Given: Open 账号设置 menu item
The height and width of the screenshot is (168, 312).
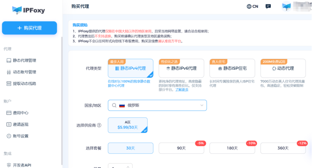Looking at the screenshot, I should pos(21,136).
